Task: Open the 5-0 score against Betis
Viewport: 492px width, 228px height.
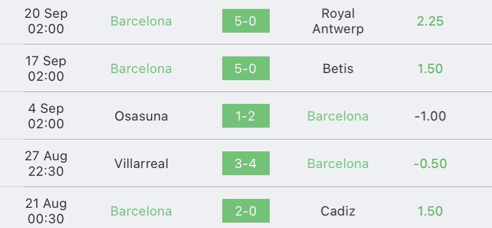Action: click(x=245, y=68)
